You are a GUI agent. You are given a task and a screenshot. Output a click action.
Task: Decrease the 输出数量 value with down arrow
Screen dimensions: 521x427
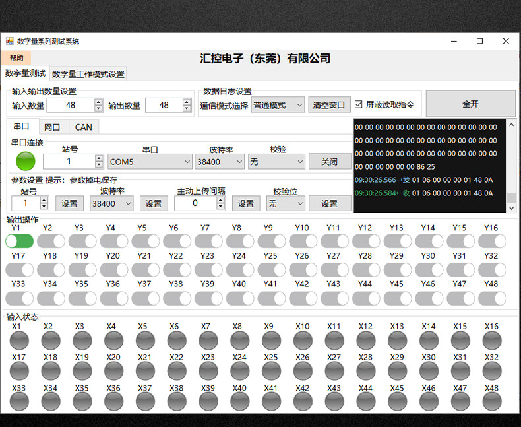(187, 108)
